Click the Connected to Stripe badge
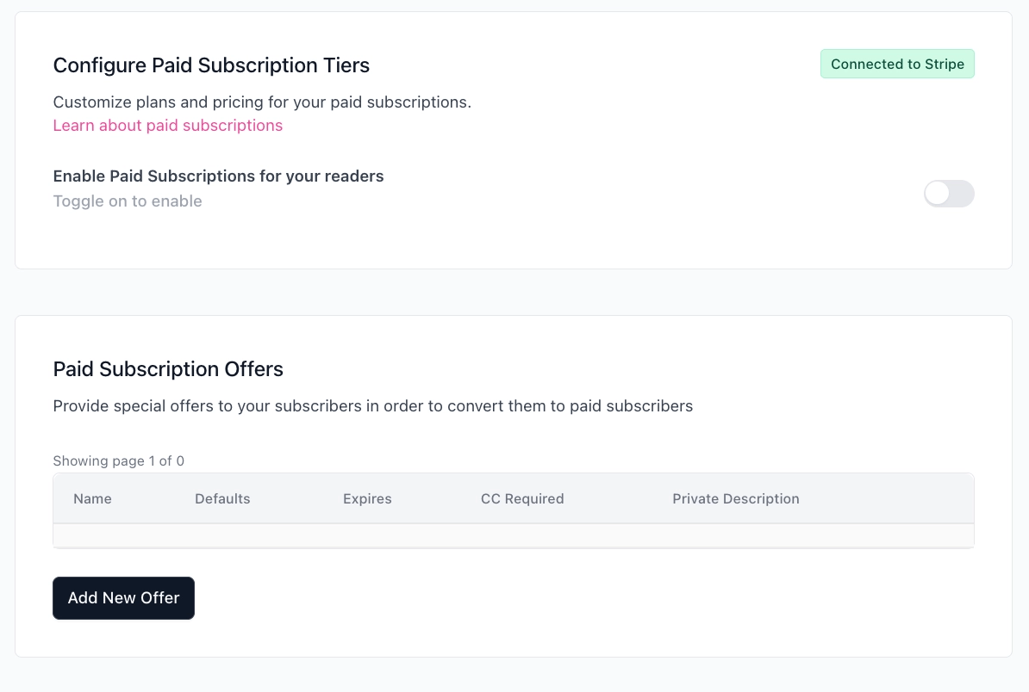The width and height of the screenshot is (1029, 692). click(x=897, y=65)
